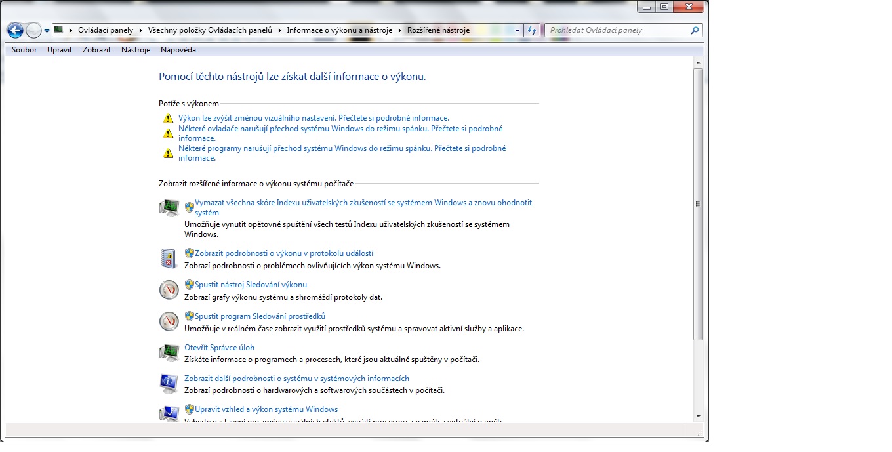Click the magnifier search icon
Image resolution: width=892 pixels, height=452 pixels.
pos(695,30)
